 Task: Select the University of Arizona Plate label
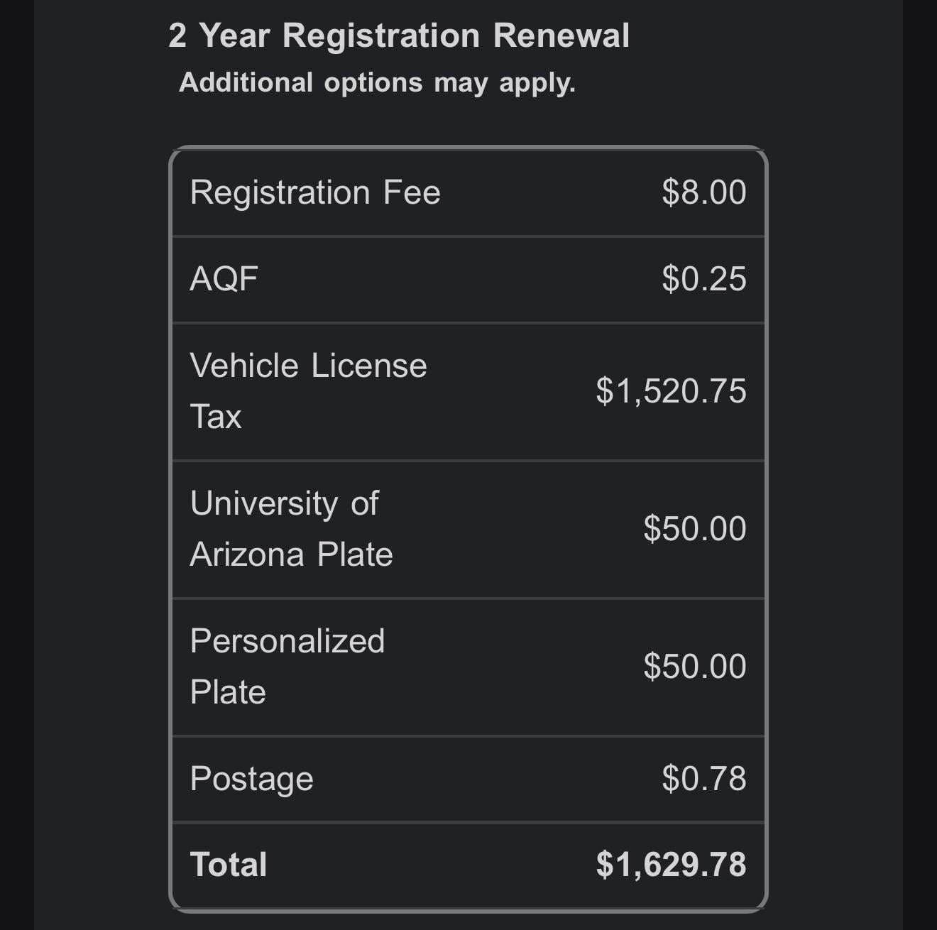284,503
